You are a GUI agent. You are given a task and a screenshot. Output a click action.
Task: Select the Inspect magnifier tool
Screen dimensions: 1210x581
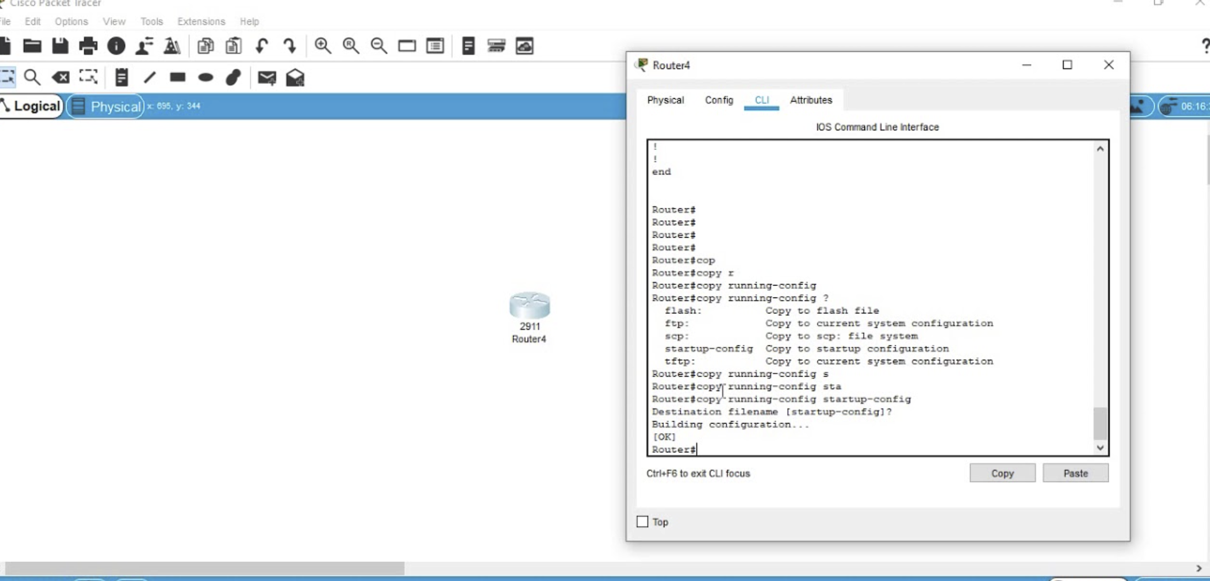(x=32, y=77)
